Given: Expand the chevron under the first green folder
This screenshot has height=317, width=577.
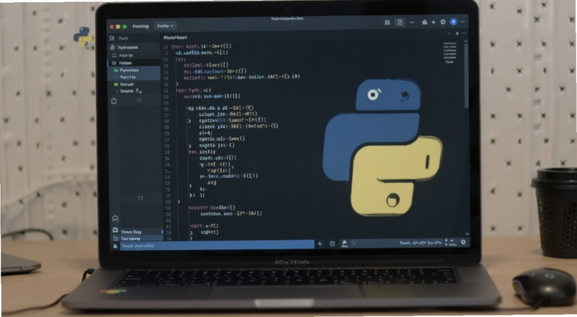Looking at the screenshot, I should click(x=117, y=77).
